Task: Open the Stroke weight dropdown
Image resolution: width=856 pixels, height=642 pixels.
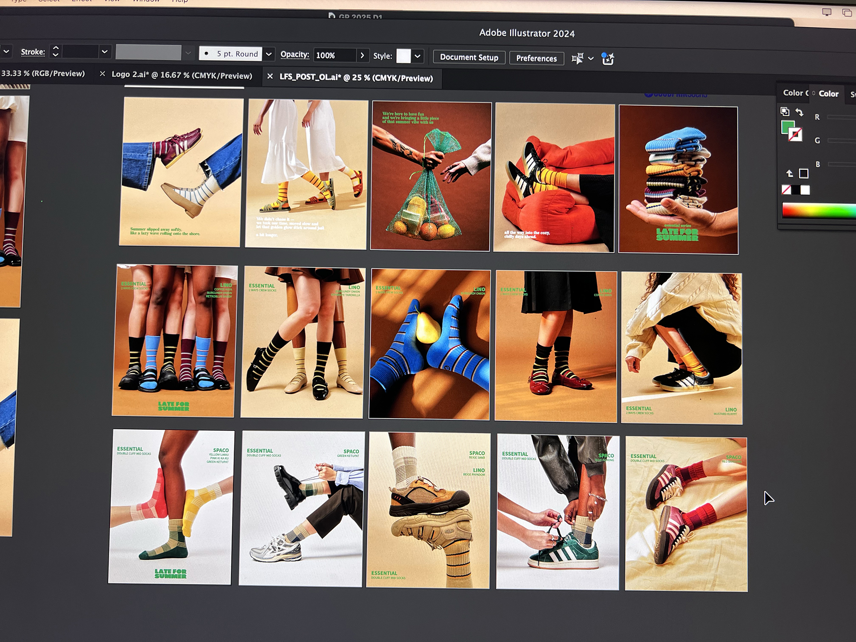Action: (x=104, y=52)
